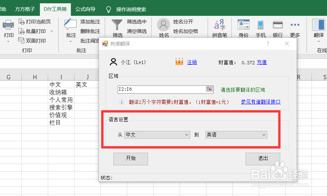Select column H header

35,77
